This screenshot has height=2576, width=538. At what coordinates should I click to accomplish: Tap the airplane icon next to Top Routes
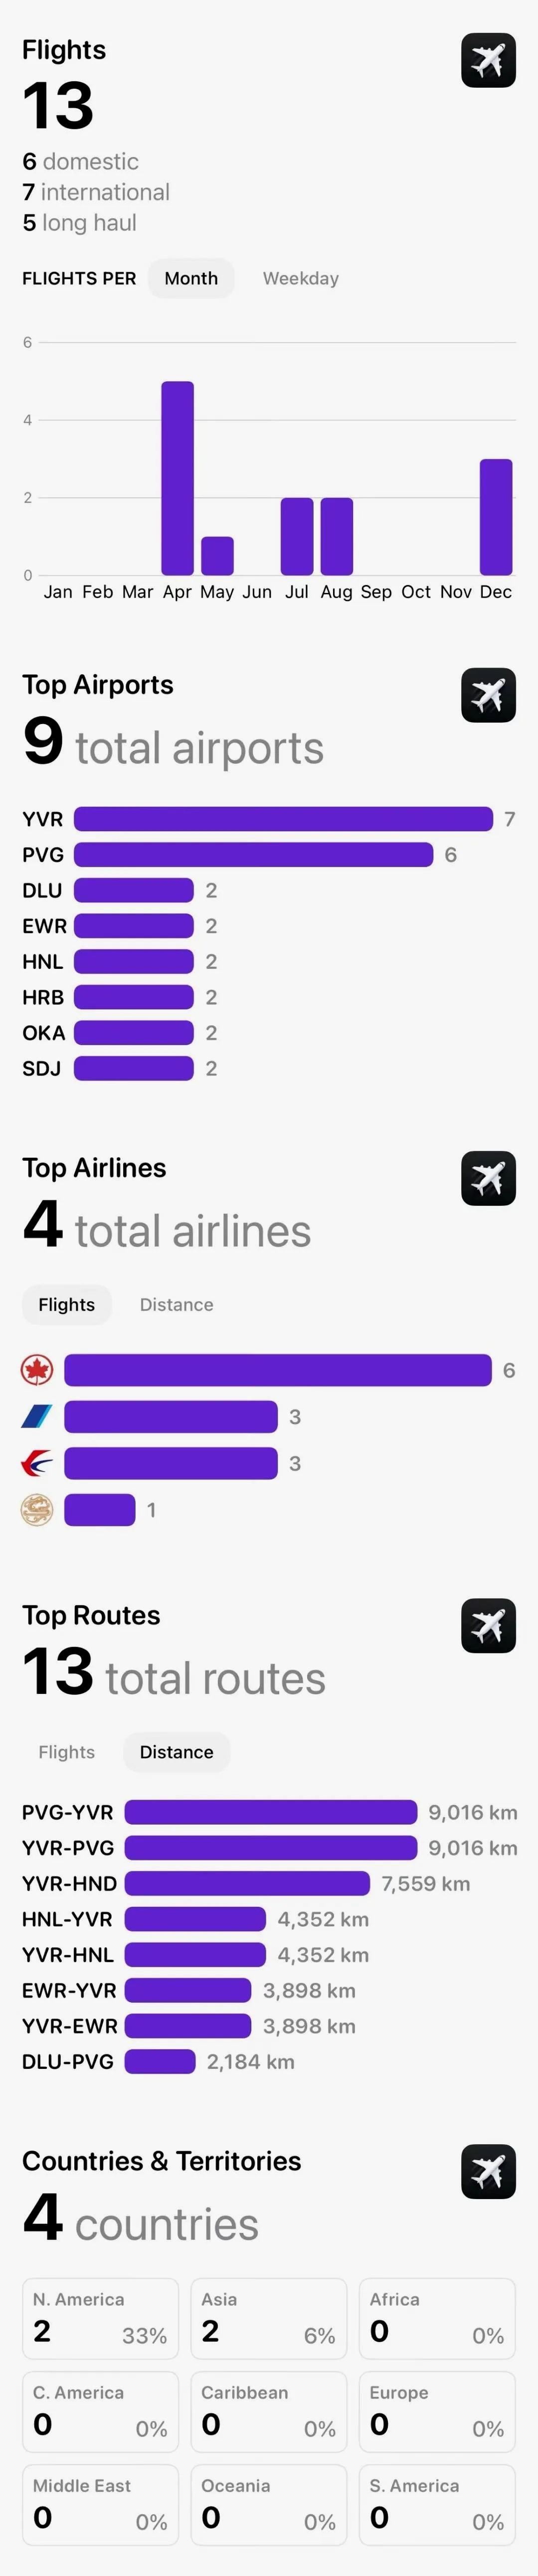point(488,1625)
